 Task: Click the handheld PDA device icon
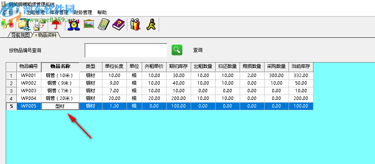coord(103,24)
